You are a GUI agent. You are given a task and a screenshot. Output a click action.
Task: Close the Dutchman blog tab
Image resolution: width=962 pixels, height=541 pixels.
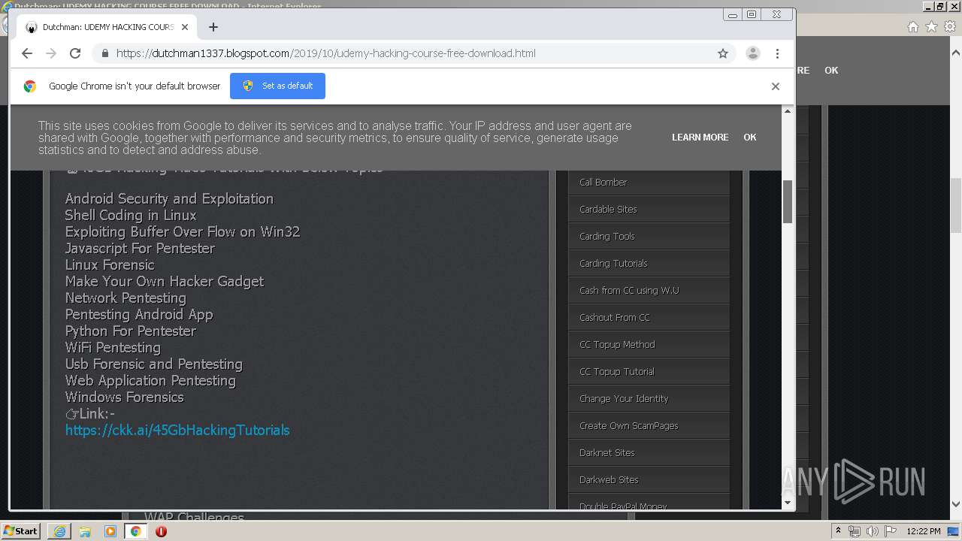185,27
